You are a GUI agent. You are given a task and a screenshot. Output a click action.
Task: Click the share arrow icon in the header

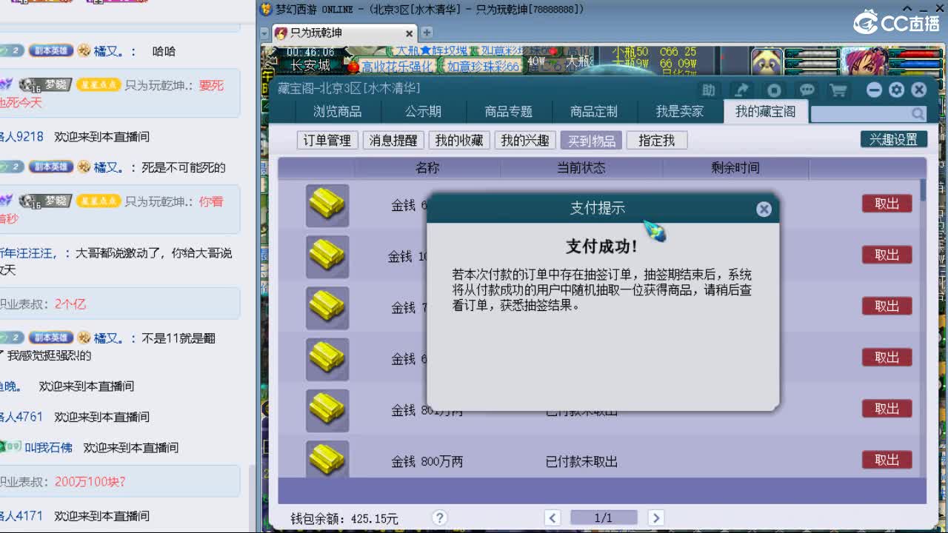741,90
